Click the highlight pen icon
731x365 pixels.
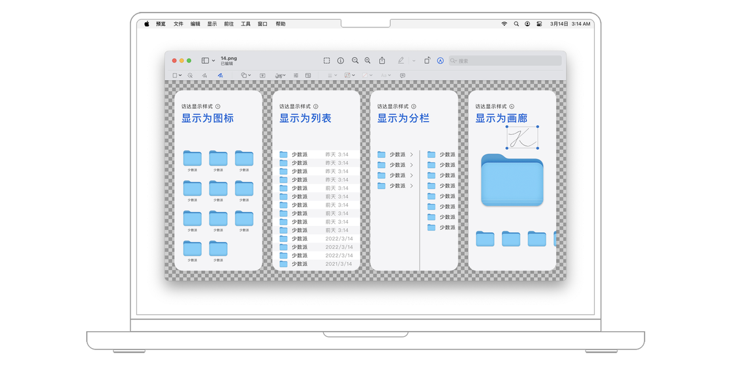pos(401,61)
